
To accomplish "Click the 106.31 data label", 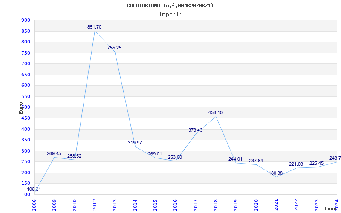I will tap(34, 189).
